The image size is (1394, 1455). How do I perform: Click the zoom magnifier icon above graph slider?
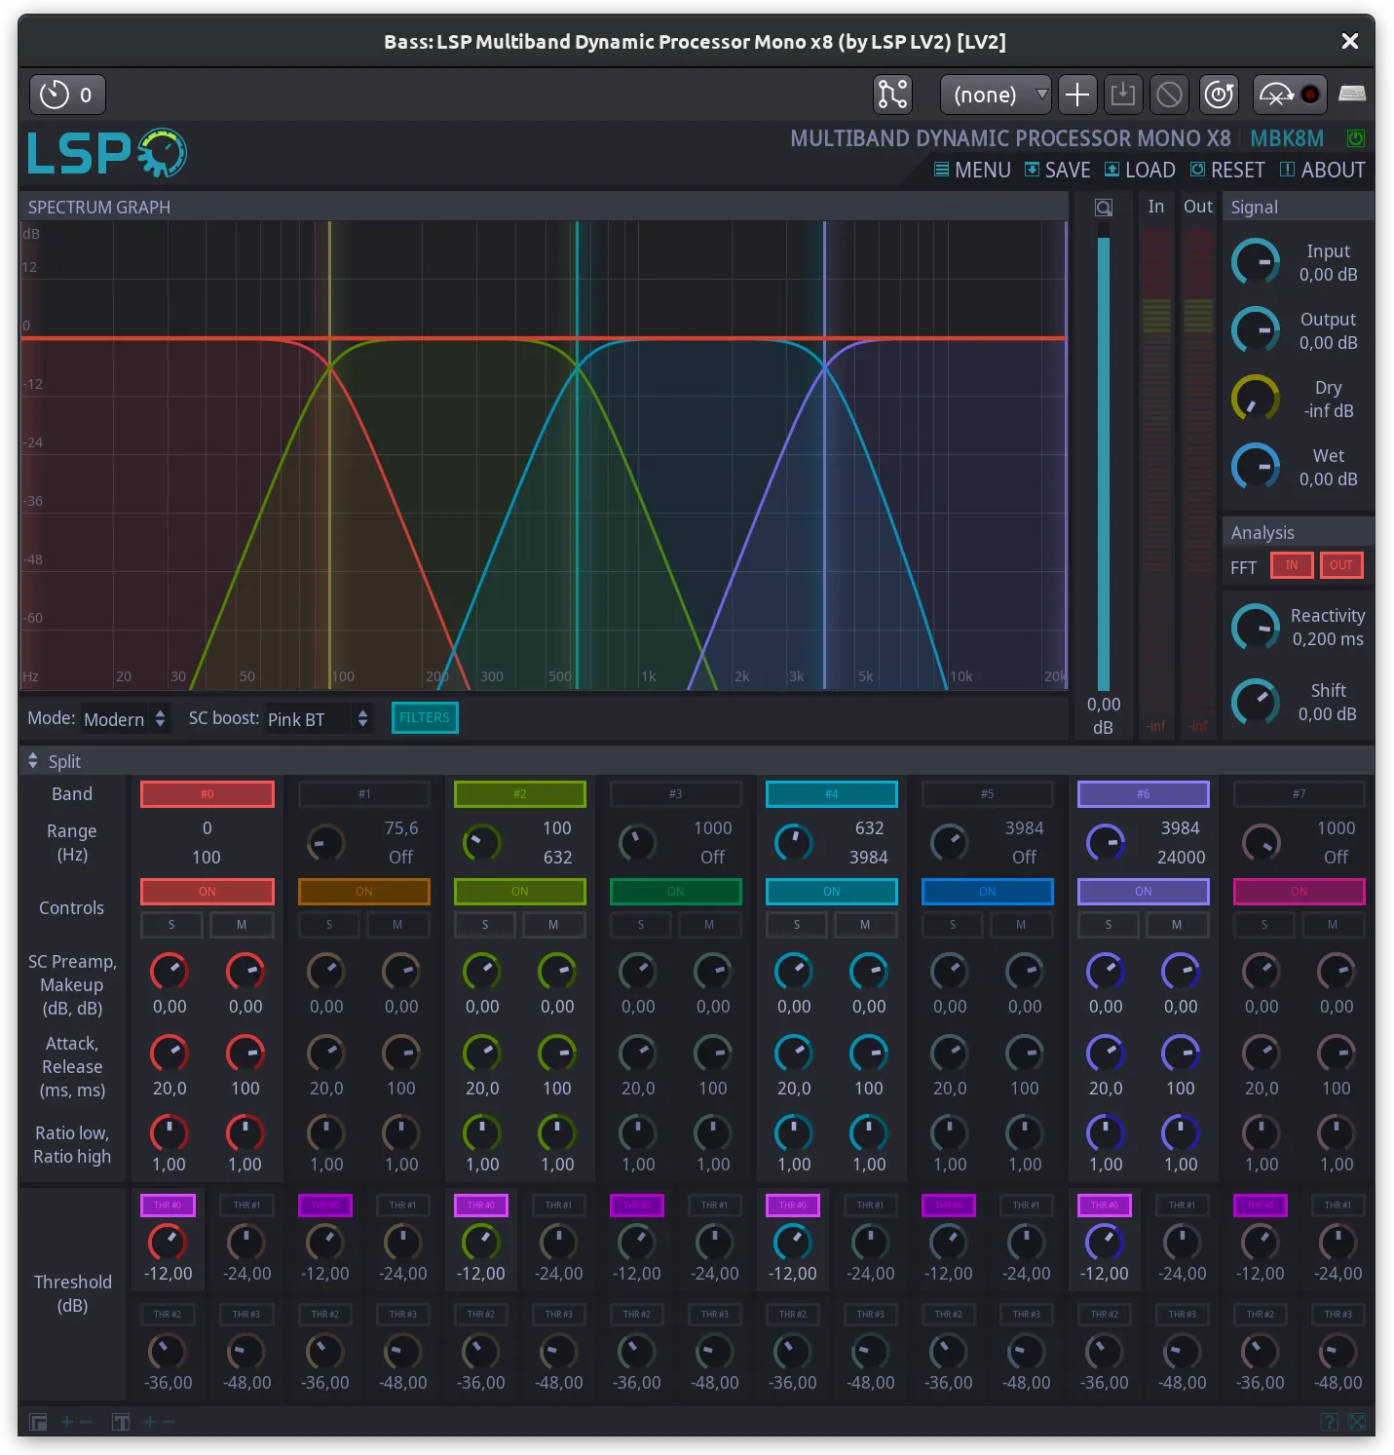coord(1104,208)
